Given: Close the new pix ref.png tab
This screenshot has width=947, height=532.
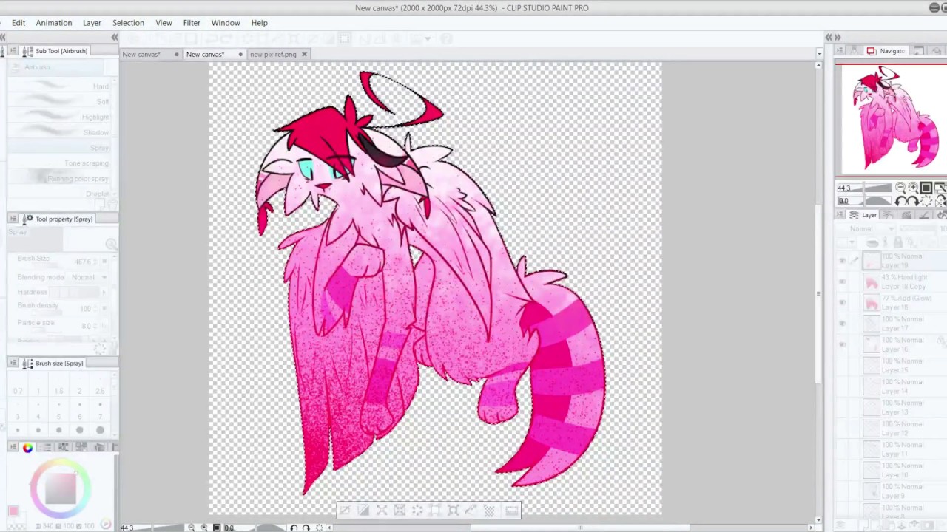Looking at the screenshot, I should (305, 55).
